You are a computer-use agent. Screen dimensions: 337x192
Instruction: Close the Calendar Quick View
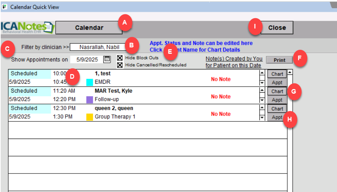click(x=277, y=28)
